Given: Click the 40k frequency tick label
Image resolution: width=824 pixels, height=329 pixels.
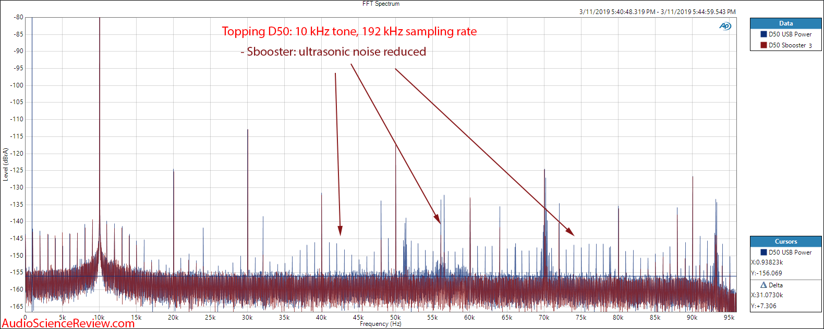Looking at the screenshot, I should coord(321,318).
